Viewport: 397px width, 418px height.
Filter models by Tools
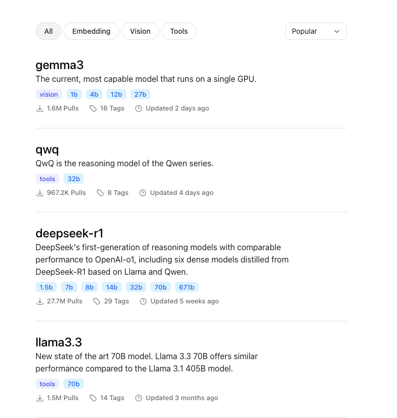[179, 31]
